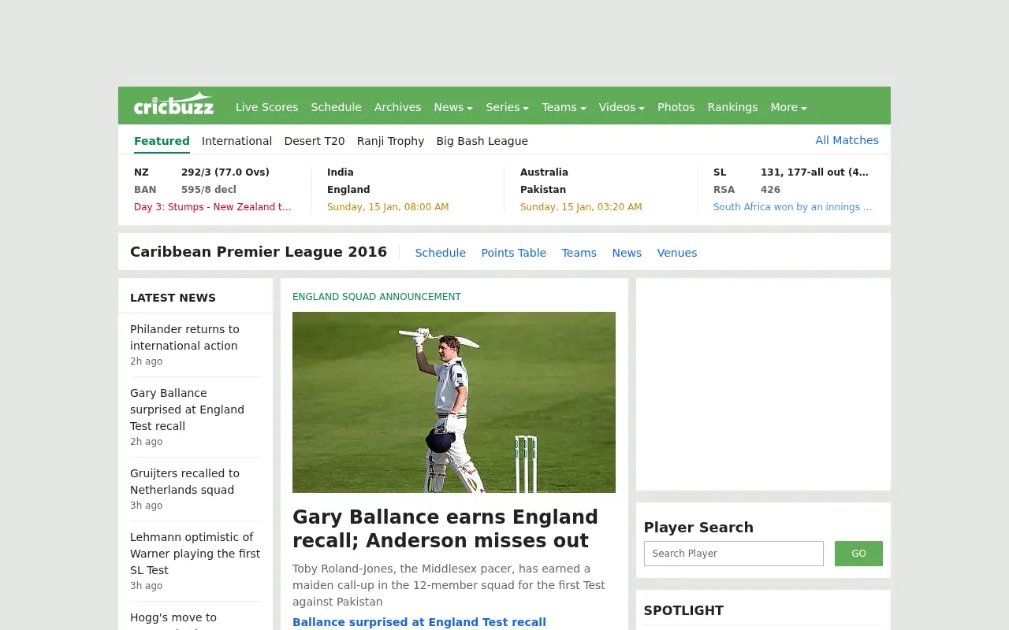Expand the Videos dropdown menu
Viewport: 1009px width, 630px height.
click(x=621, y=107)
